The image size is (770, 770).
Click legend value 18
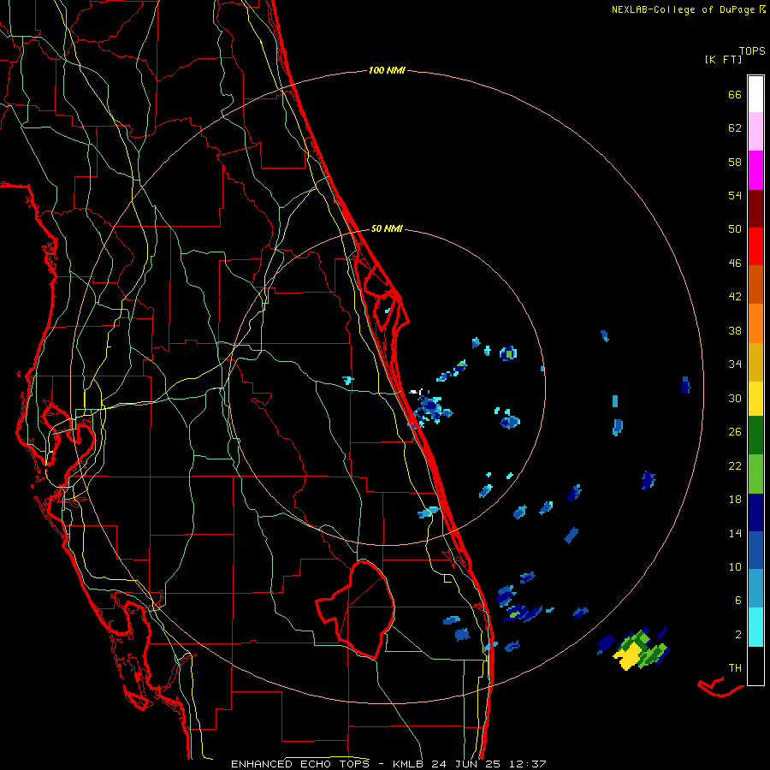(735, 500)
